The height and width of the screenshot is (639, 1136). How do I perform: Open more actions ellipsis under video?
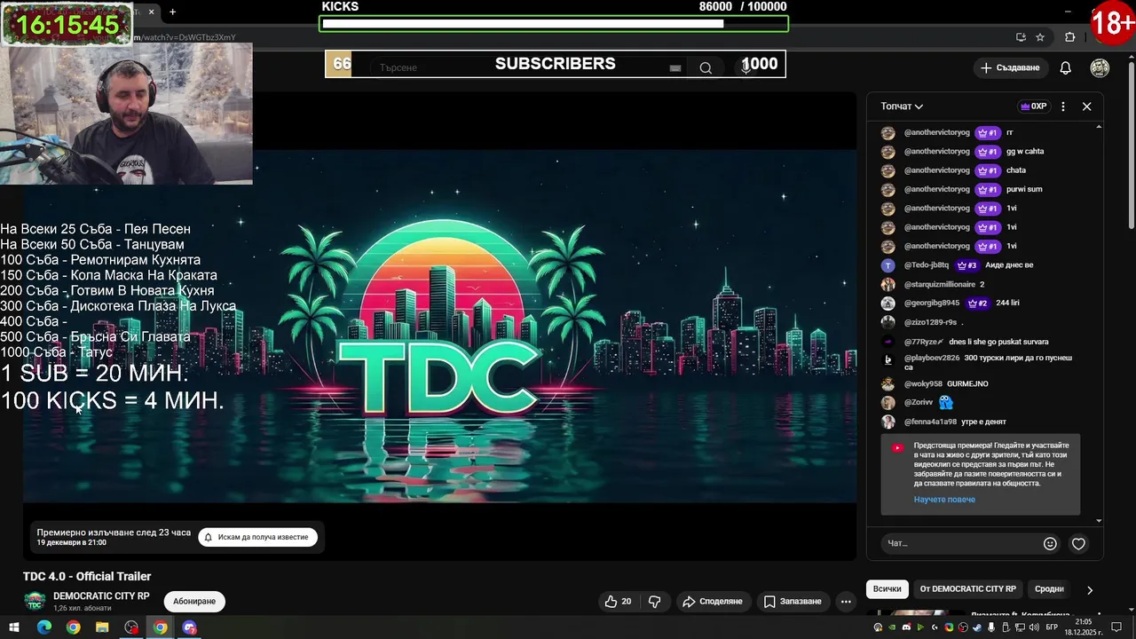(846, 601)
